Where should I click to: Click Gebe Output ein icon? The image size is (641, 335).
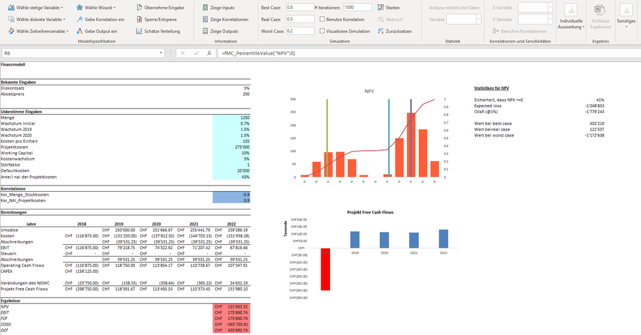(80, 31)
